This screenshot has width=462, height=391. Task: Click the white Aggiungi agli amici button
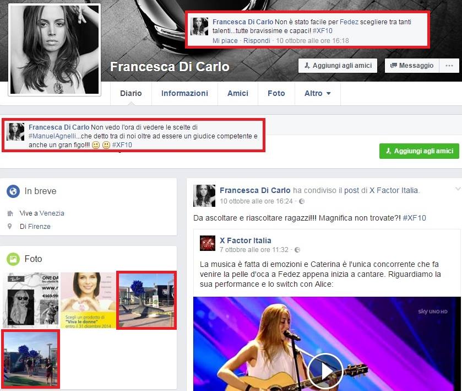(x=338, y=66)
